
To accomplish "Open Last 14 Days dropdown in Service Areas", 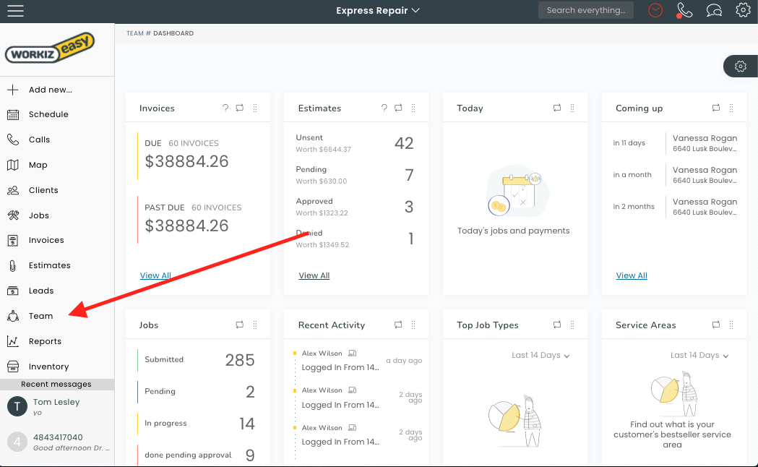I will pyautogui.click(x=699, y=355).
